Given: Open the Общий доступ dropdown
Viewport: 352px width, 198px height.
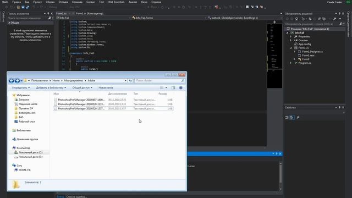Looking at the screenshot, I should 82,88.
